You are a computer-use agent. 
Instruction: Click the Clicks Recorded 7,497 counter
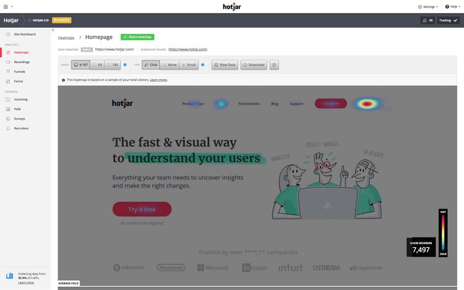[421, 247]
